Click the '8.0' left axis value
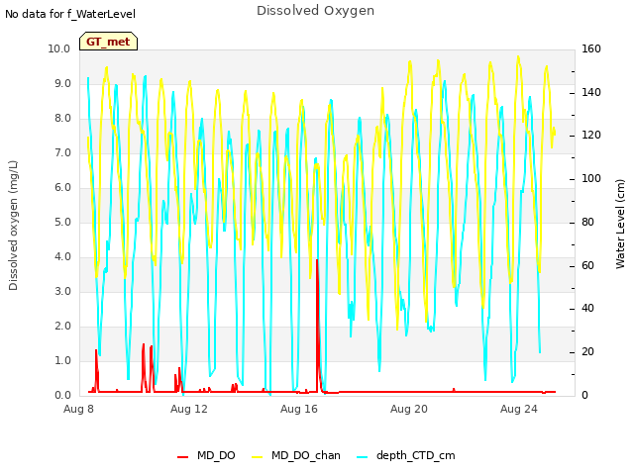634x475 pixels. 62,119
